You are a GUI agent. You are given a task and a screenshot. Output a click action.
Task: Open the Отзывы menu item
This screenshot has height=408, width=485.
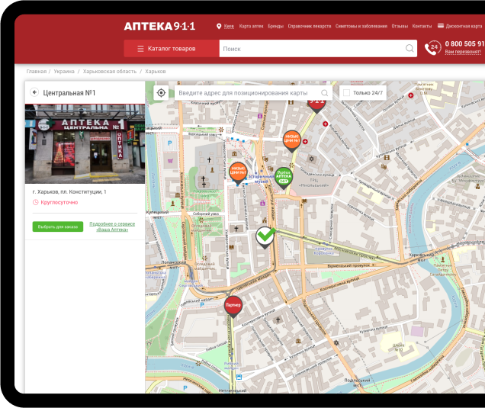coord(400,26)
